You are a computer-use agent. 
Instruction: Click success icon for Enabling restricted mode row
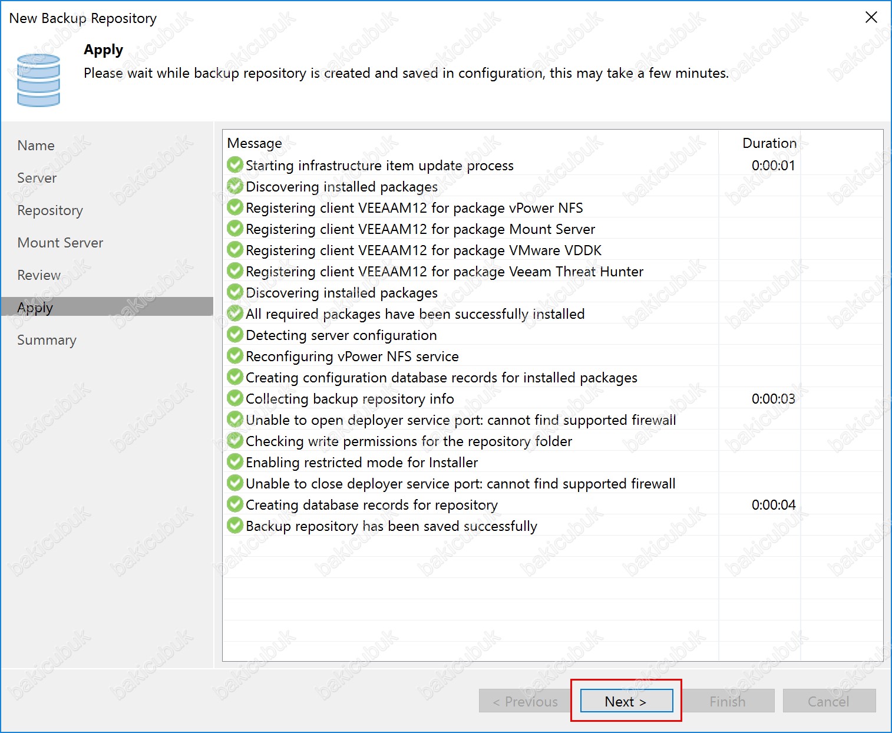click(x=235, y=462)
